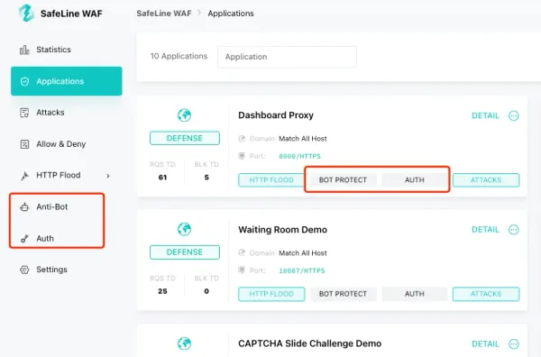Viewport: 541px width, 357px height.
Task: Click Dashboard Proxy requests today value 61
Action: [x=162, y=178]
